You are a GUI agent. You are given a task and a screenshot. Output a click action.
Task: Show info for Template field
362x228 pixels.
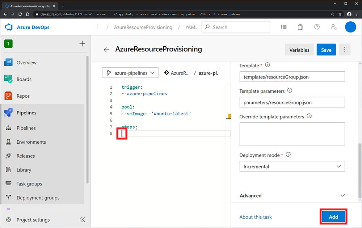click(268, 65)
